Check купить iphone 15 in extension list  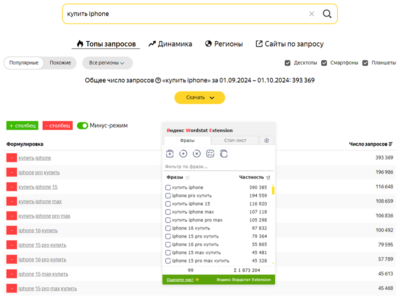click(x=168, y=204)
